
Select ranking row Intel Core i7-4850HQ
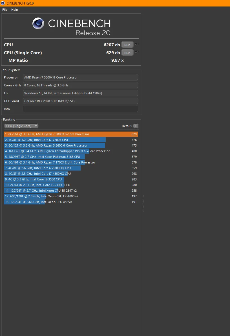point(71,174)
